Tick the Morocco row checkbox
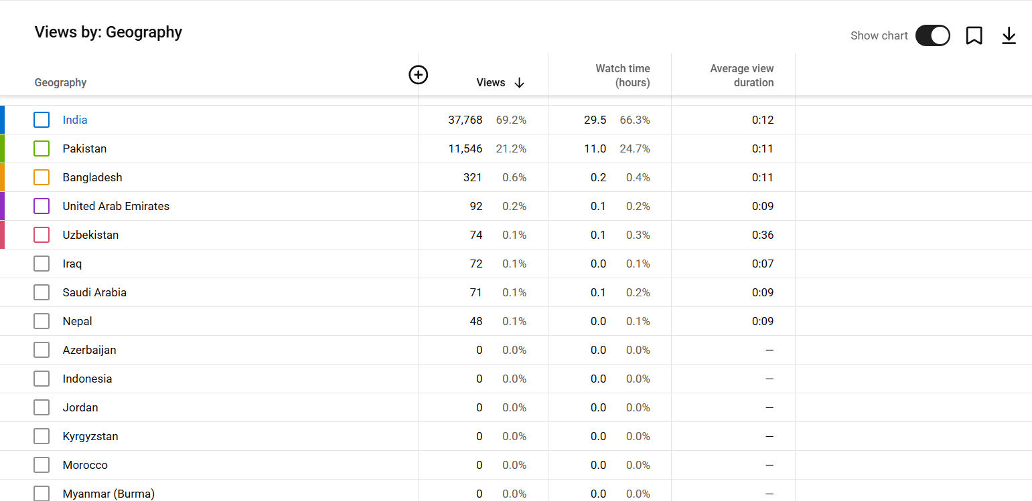Screen dimensions: 1032x501 pyautogui.click(x=42, y=465)
